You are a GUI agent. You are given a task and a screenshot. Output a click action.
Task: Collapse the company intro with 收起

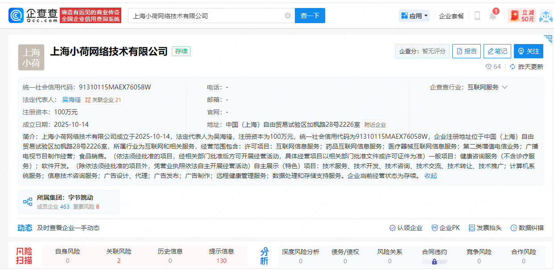430,176
